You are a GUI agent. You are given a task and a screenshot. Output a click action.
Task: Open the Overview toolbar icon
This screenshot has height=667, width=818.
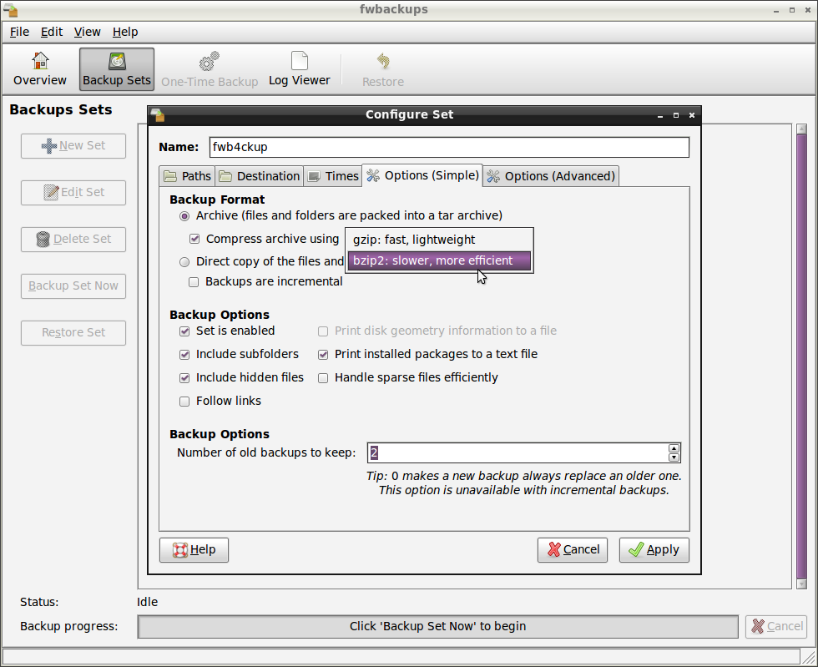pyautogui.click(x=40, y=69)
